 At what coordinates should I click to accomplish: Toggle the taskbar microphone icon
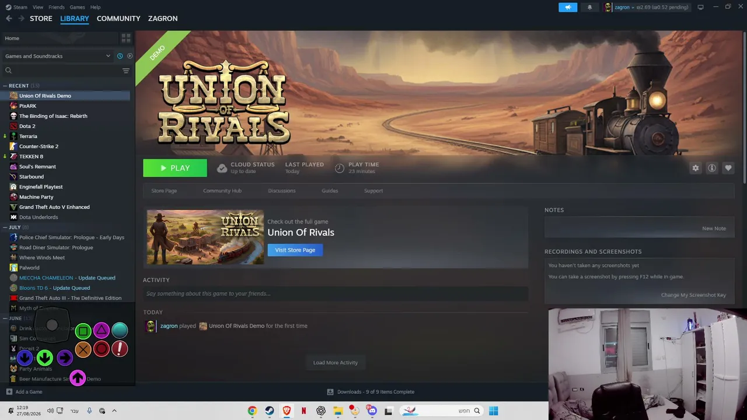pos(89,411)
